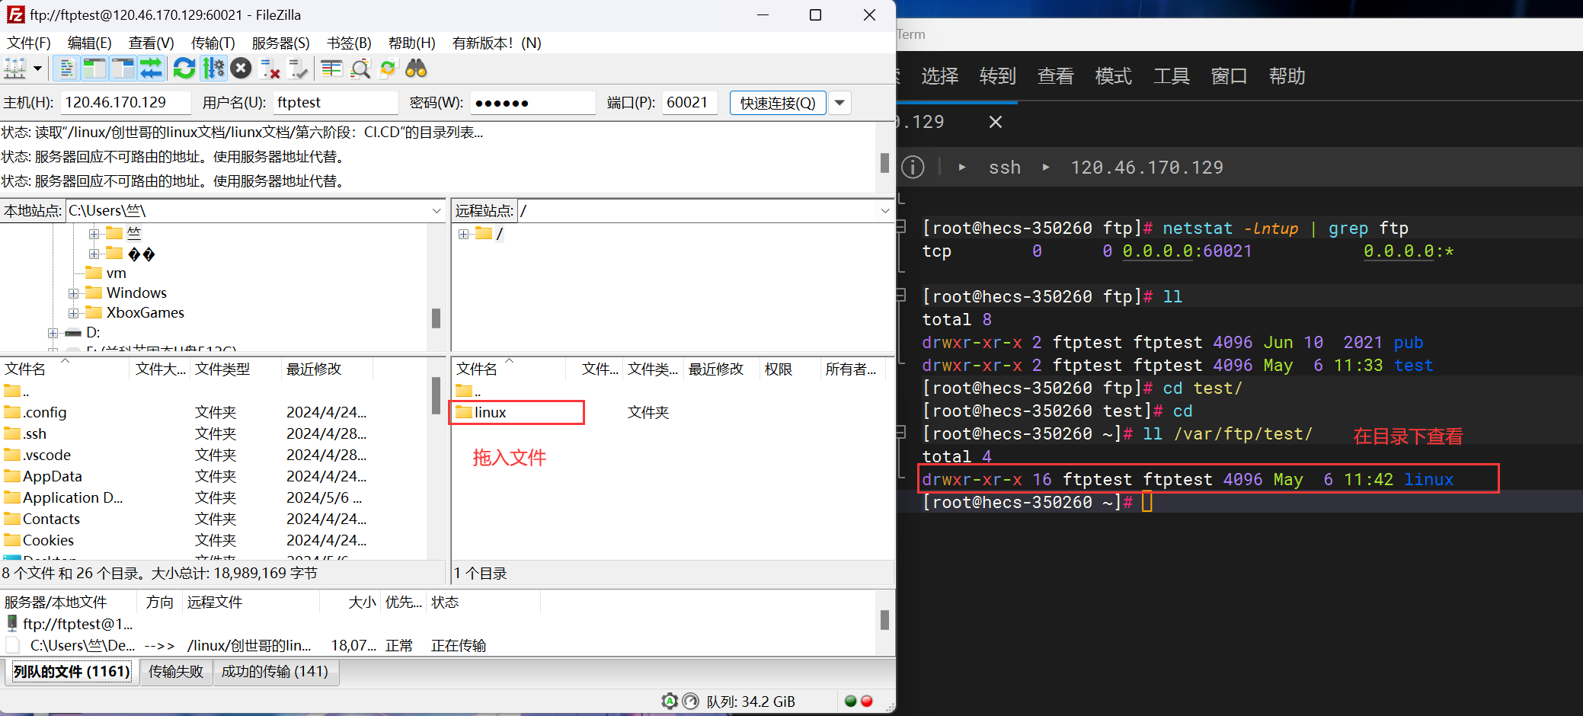
Task: Switch to 成功的传输 (141) tab
Action: pos(275,671)
